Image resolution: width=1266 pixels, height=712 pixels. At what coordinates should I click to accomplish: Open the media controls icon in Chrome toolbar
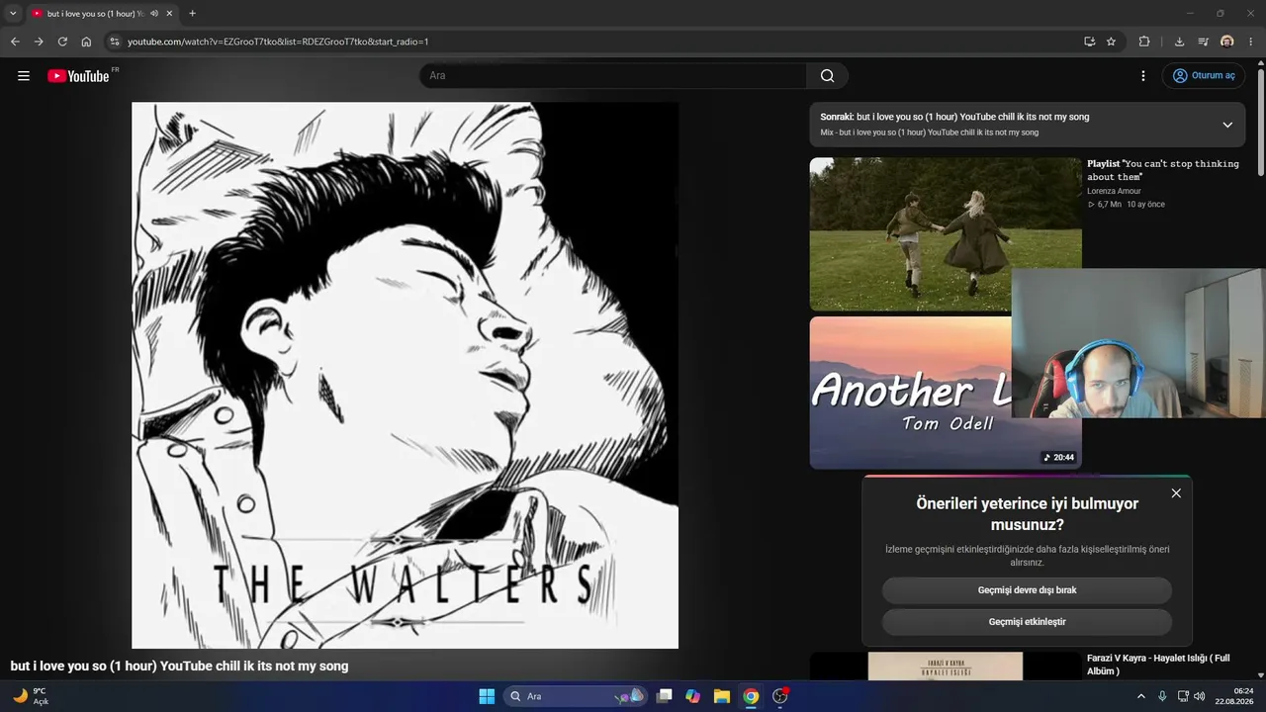tap(1203, 42)
